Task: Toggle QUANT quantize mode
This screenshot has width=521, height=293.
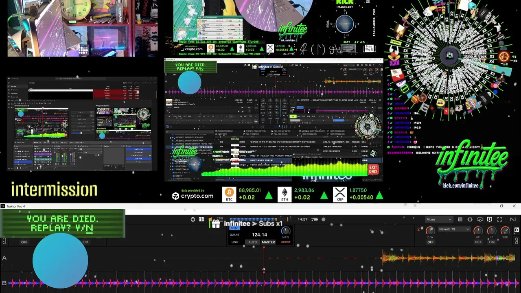Action: point(234,235)
